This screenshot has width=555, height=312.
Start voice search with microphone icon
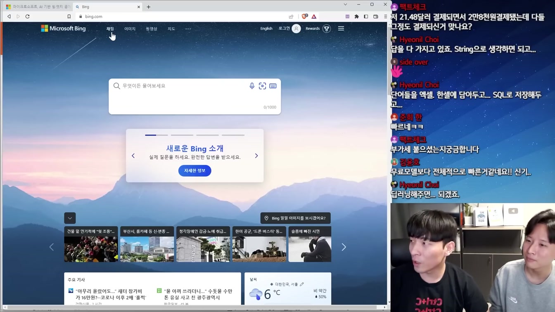(x=252, y=86)
